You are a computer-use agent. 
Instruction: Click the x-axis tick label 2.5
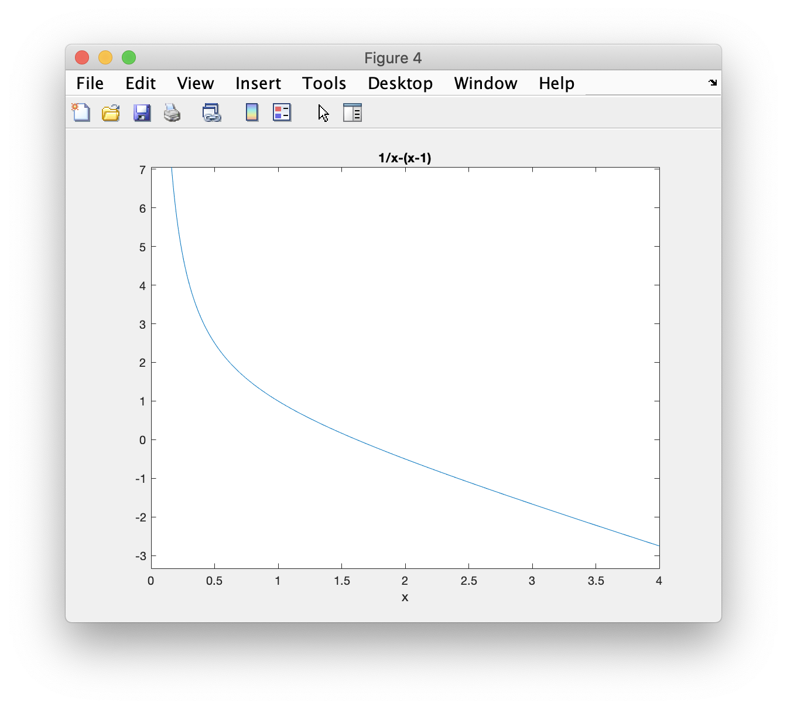[468, 581]
